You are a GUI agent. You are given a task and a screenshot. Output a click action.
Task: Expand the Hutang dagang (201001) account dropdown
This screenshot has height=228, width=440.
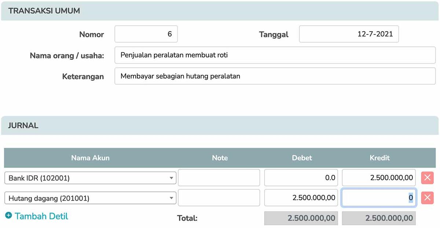(x=90, y=198)
